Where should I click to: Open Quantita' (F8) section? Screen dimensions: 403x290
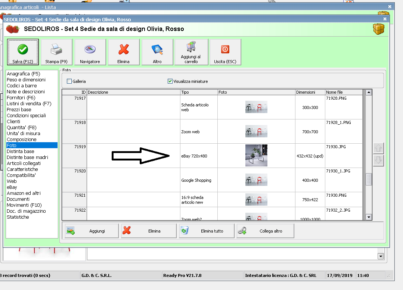[22, 127]
